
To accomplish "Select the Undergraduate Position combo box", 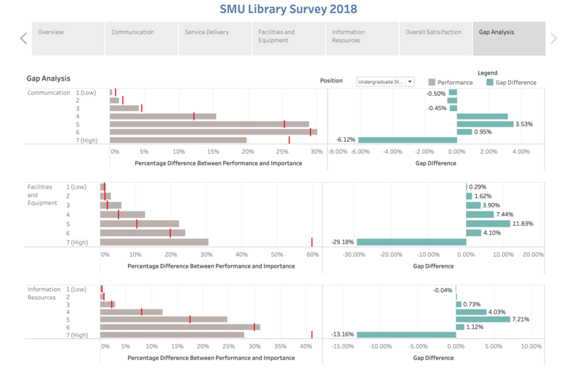I will (x=385, y=81).
